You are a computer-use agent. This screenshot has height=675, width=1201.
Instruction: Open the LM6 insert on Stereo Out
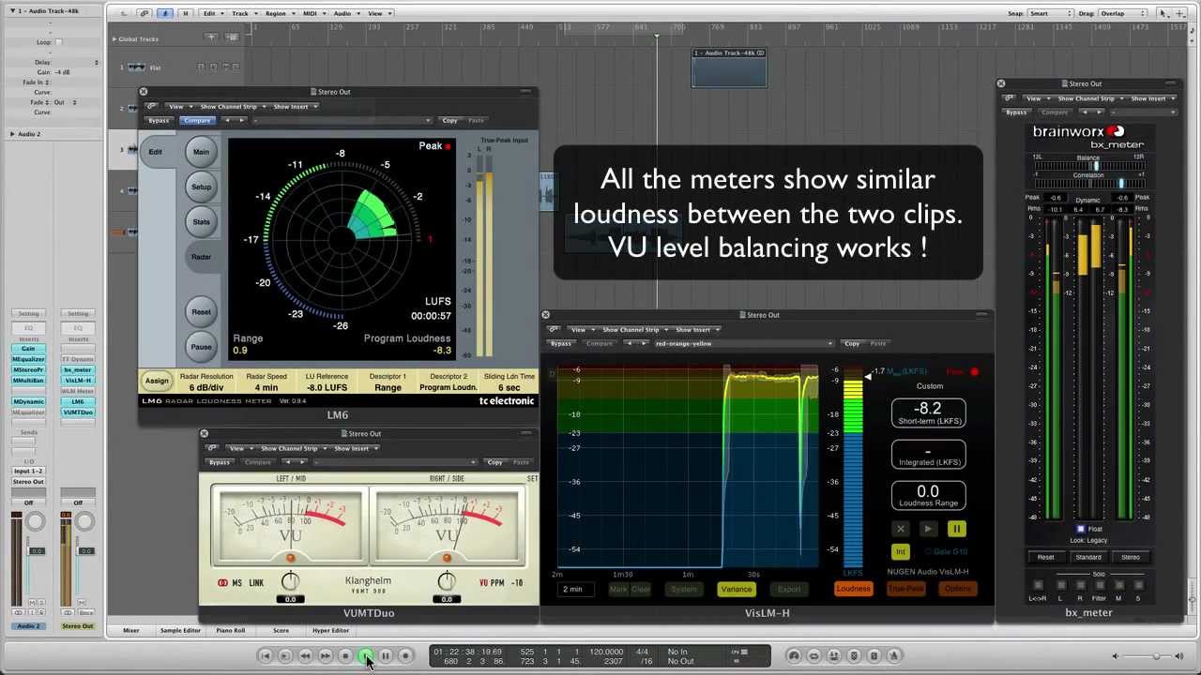[78, 401]
